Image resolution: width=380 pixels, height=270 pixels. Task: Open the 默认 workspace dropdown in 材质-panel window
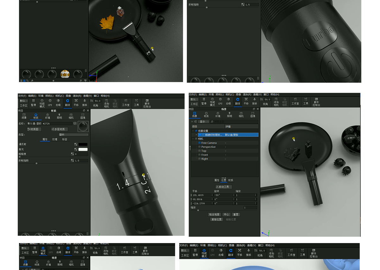pyautogui.click(x=24, y=101)
